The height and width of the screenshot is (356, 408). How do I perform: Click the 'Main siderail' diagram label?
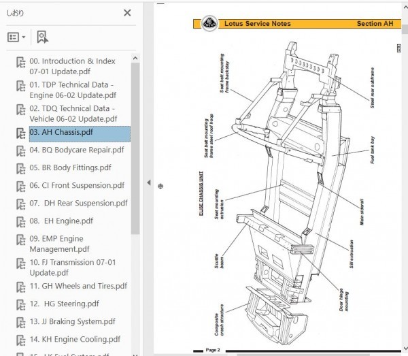(x=362, y=212)
